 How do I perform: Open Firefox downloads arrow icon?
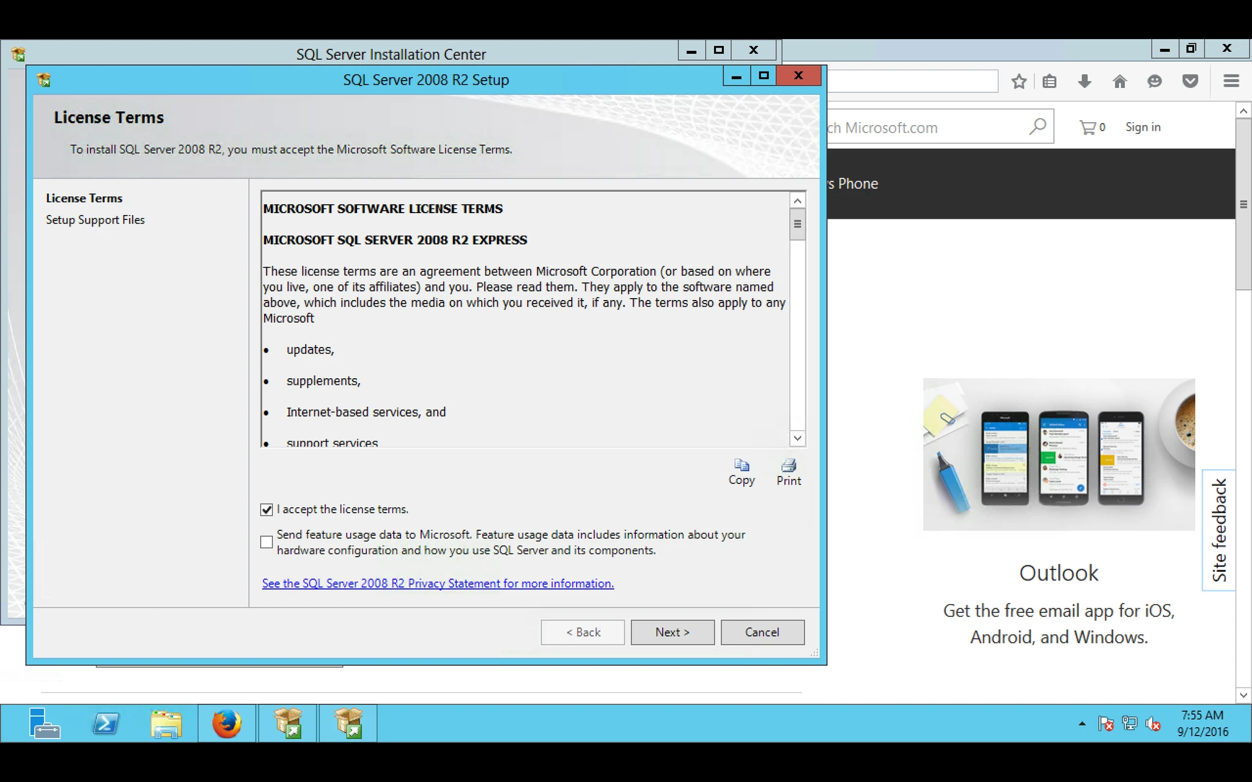click(x=1084, y=81)
